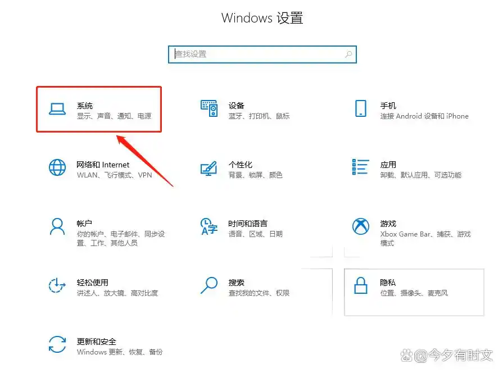Open the 手机 settings title
This screenshot has width=503, height=373.
[x=388, y=106]
